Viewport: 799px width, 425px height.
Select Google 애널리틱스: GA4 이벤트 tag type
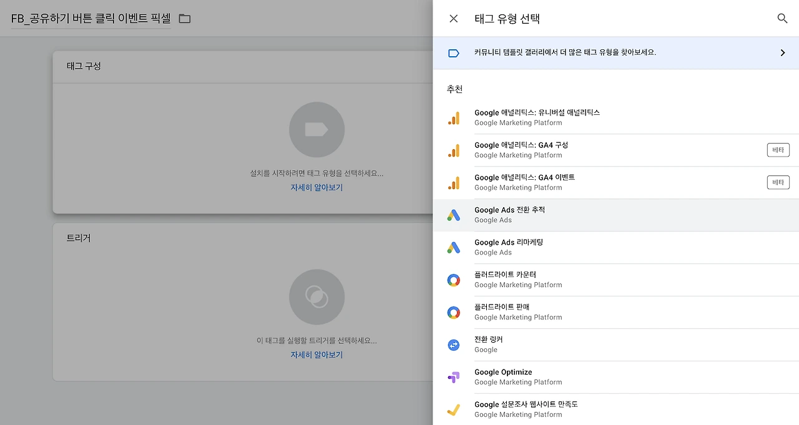click(x=615, y=183)
